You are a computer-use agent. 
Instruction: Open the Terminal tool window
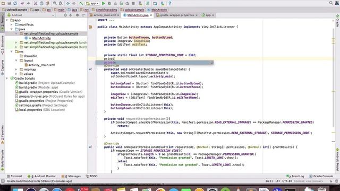[x=14, y=176]
